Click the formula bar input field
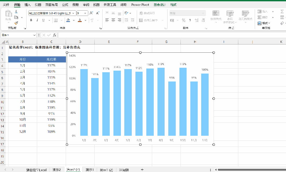Viewport: 286px width, 172px height. (x=172, y=35)
